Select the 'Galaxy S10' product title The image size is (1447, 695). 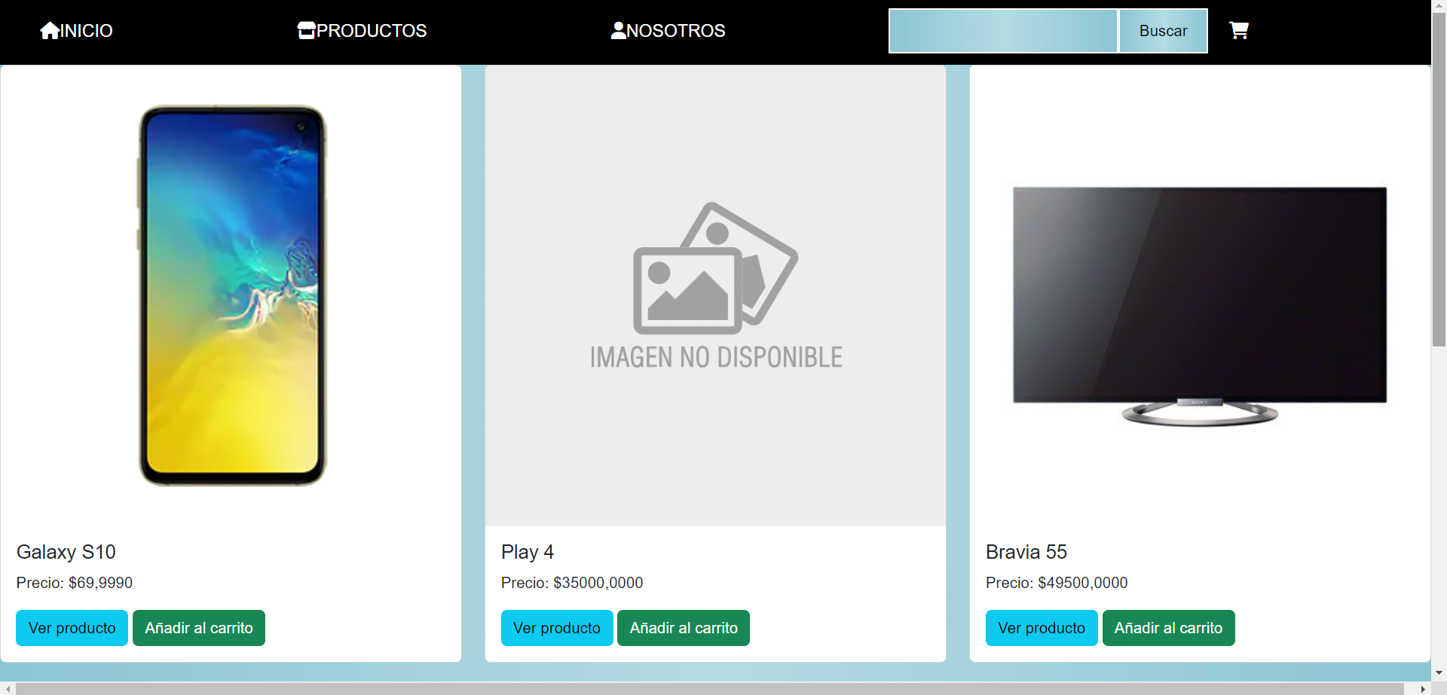tap(66, 552)
